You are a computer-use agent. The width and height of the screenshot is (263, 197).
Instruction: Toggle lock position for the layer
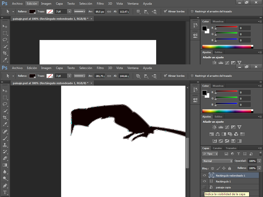(x=224, y=168)
